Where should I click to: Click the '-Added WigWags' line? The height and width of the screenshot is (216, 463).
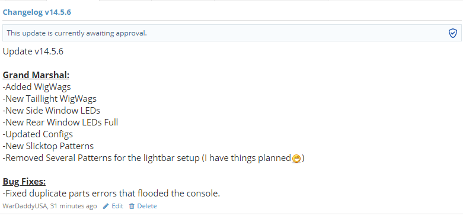[x=37, y=87]
